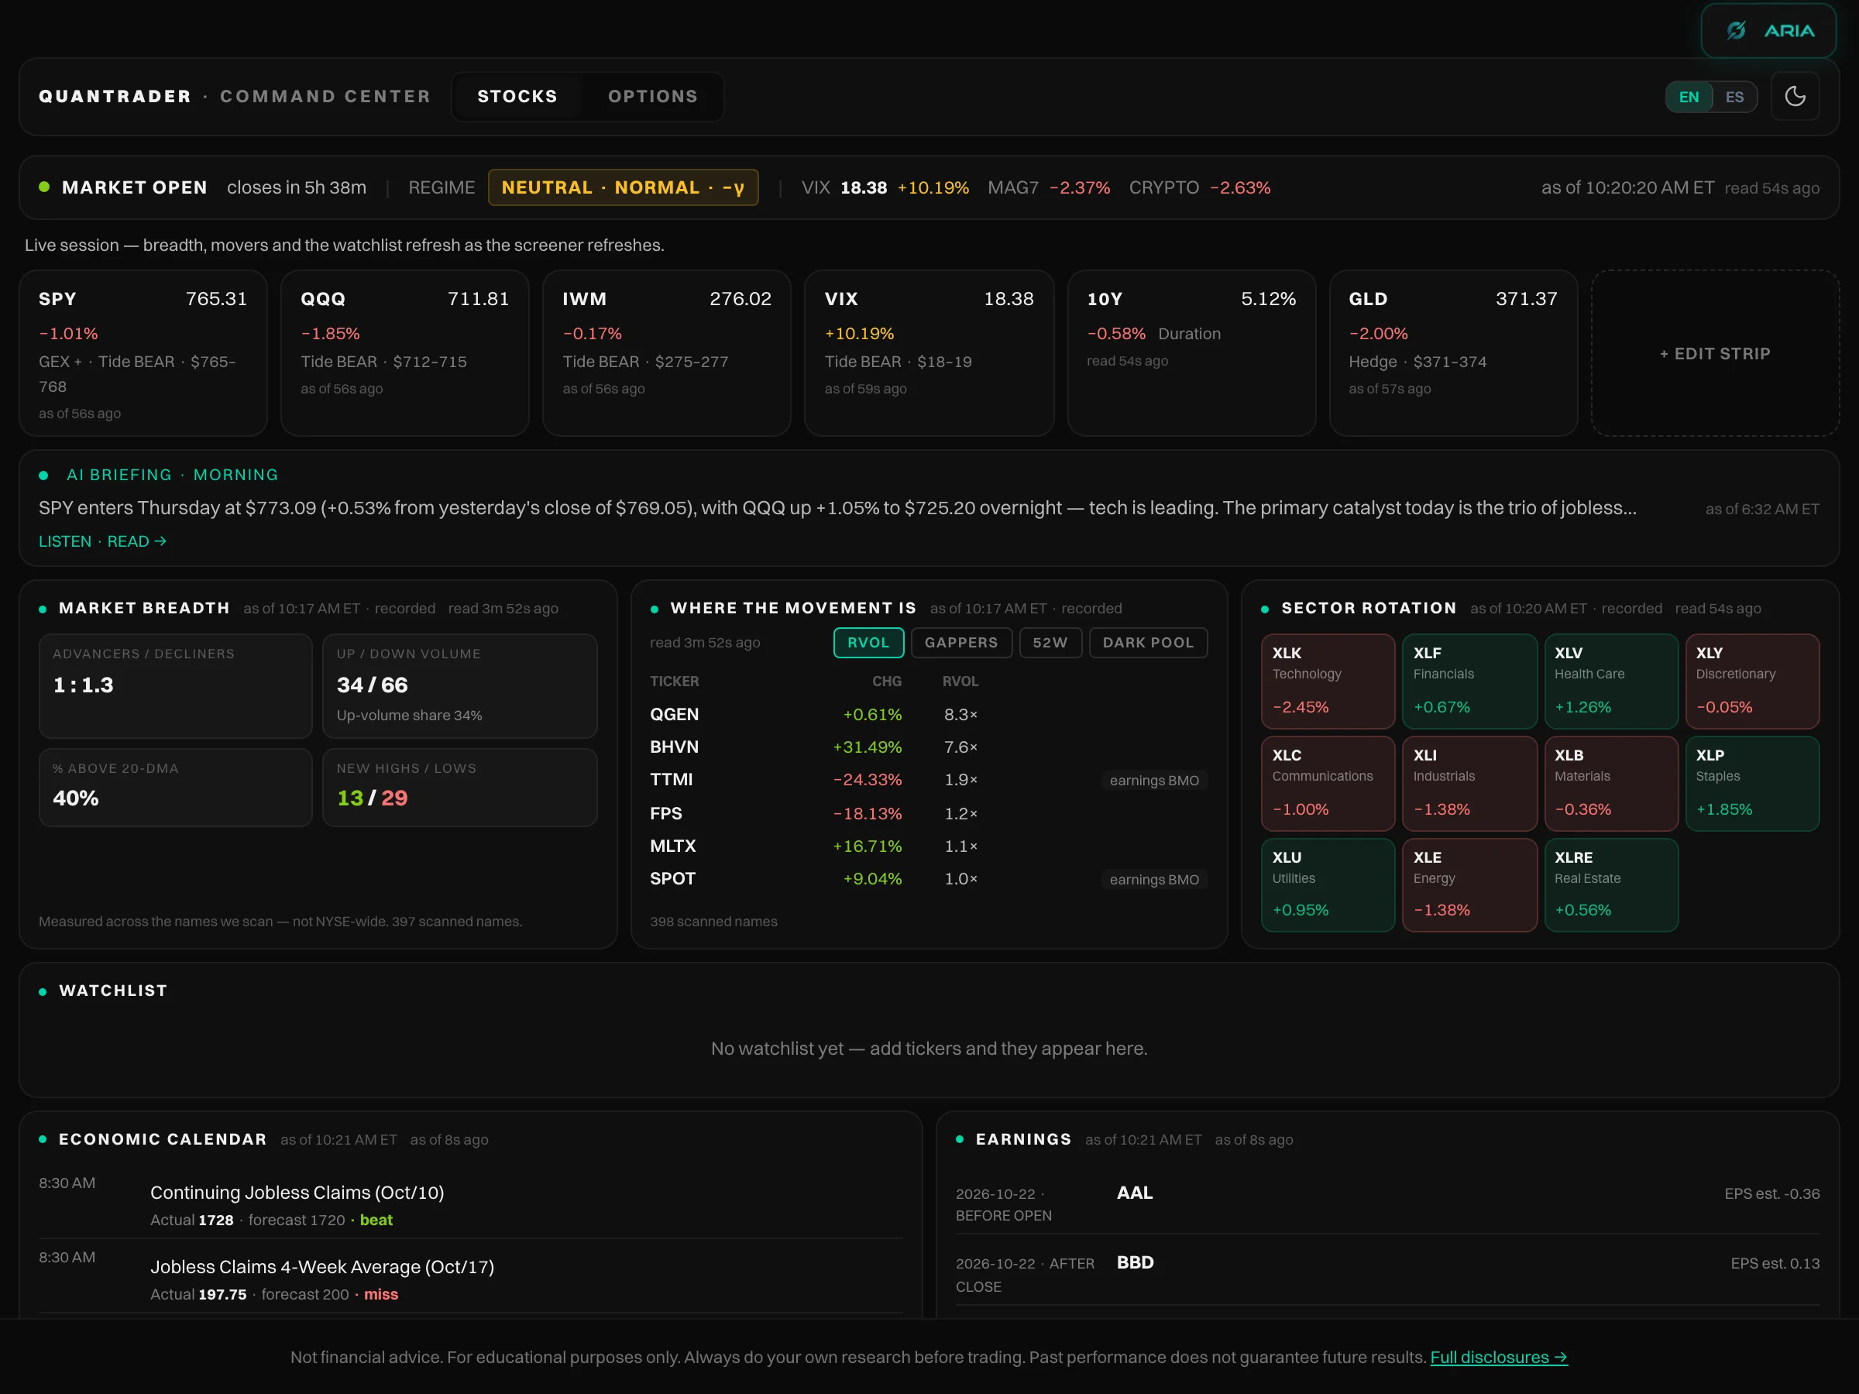The height and width of the screenshot is (1394, 1859).
Task: Click the QGEN row in movers
Action: 929,715
